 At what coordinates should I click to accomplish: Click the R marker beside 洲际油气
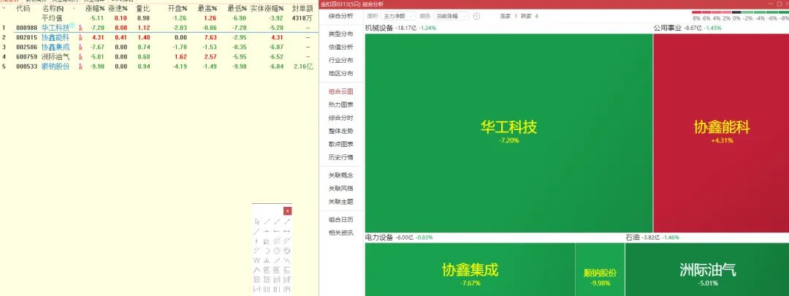coord(80,57)
